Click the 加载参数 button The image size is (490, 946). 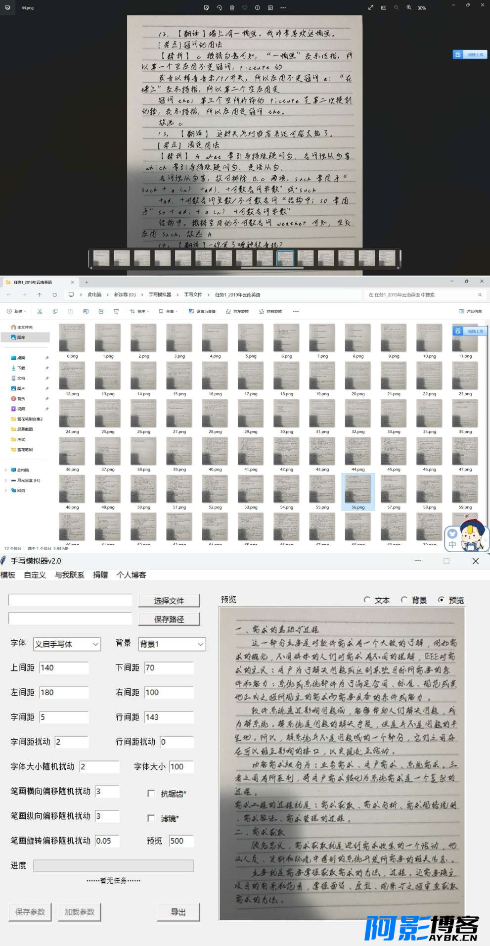(x=79, y=912)
